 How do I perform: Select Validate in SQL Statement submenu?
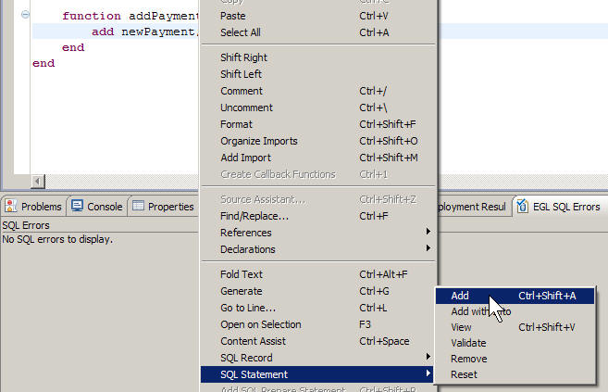(x=515, y=343)
